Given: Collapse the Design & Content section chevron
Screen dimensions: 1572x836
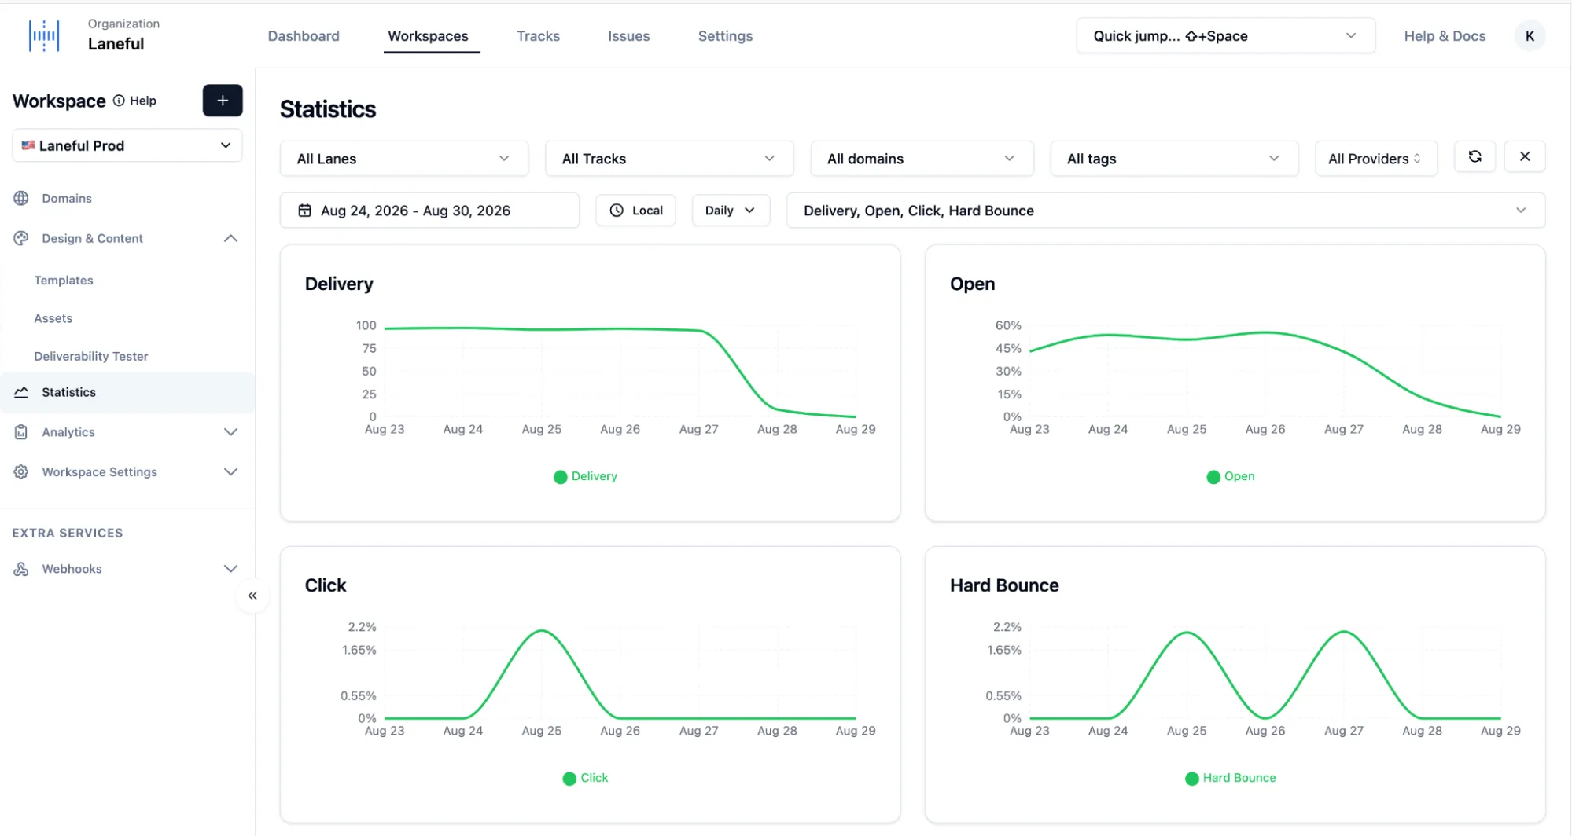Looking at the screenshot, I should (230, 238).
